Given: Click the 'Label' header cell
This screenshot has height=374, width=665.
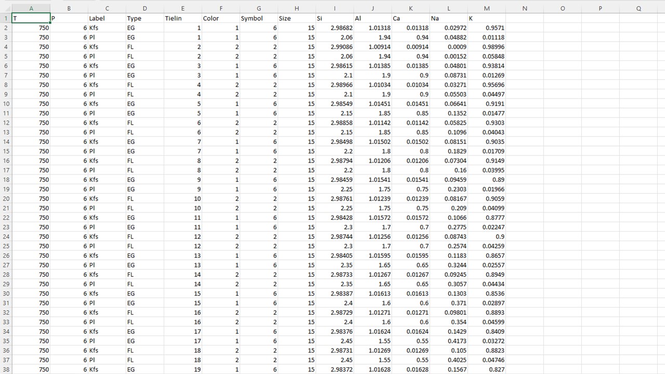Looking at the screenshot, I should pyautogui.click(x=107, y=18).
